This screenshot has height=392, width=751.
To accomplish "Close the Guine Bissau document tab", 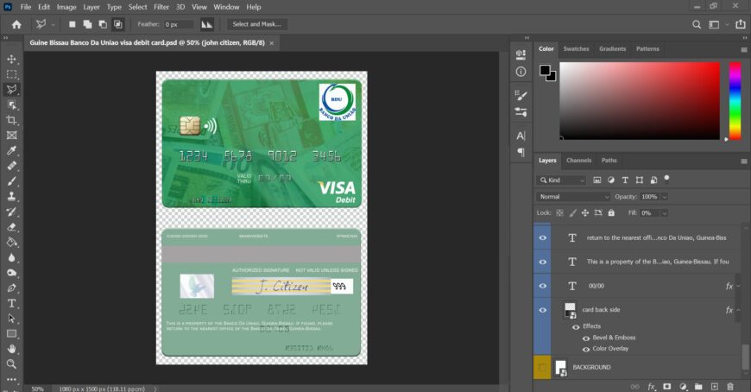I will tap(272, 43).
